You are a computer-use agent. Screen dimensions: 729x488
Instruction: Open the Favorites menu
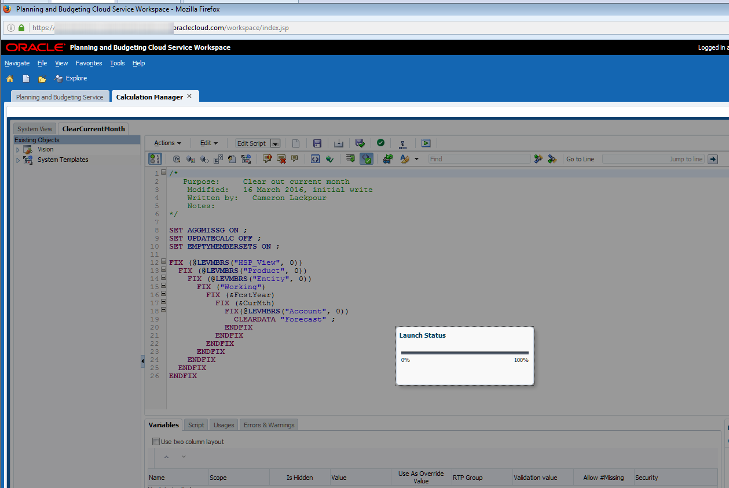89,64
